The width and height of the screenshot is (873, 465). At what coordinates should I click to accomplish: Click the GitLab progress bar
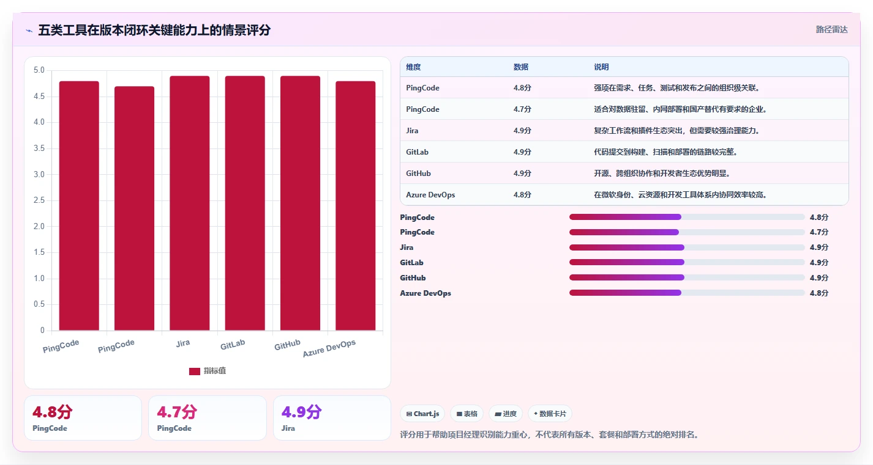[x=687, y=263]
